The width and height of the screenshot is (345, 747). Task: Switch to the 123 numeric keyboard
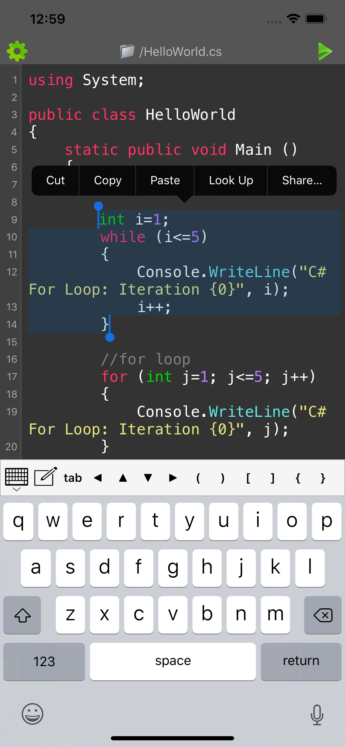44,661
